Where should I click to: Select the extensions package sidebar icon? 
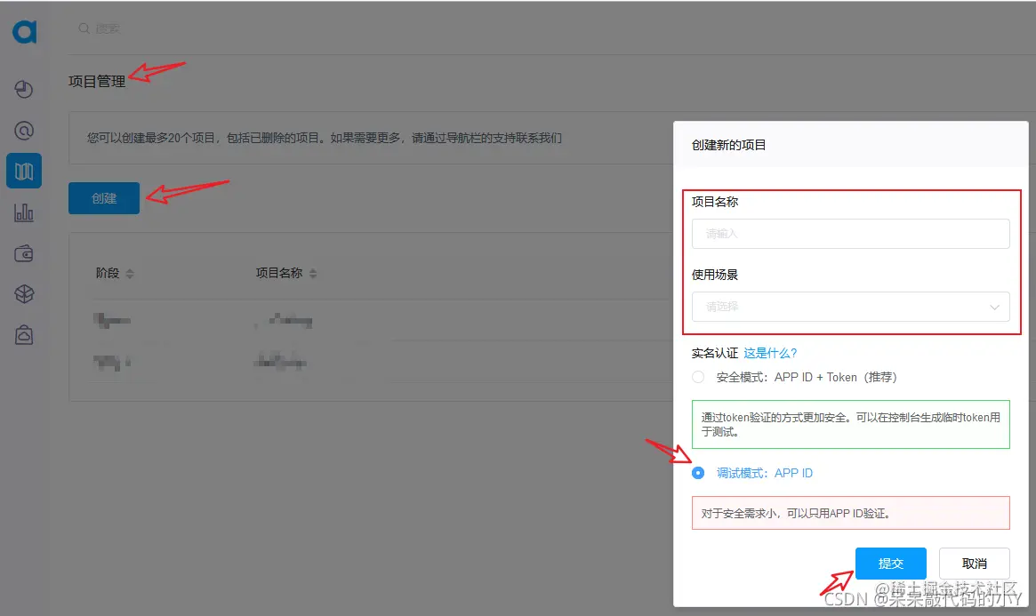[24, 293]
